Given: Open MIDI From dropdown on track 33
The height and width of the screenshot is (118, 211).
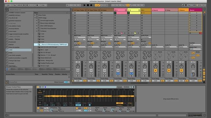Looking at the screenshot, I should click(x=80, y=37).
